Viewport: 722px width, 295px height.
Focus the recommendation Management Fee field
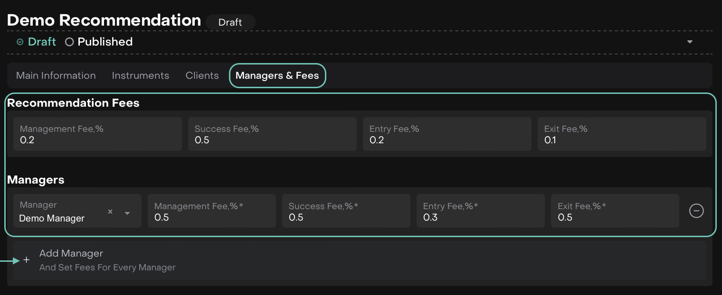(97, 135)
